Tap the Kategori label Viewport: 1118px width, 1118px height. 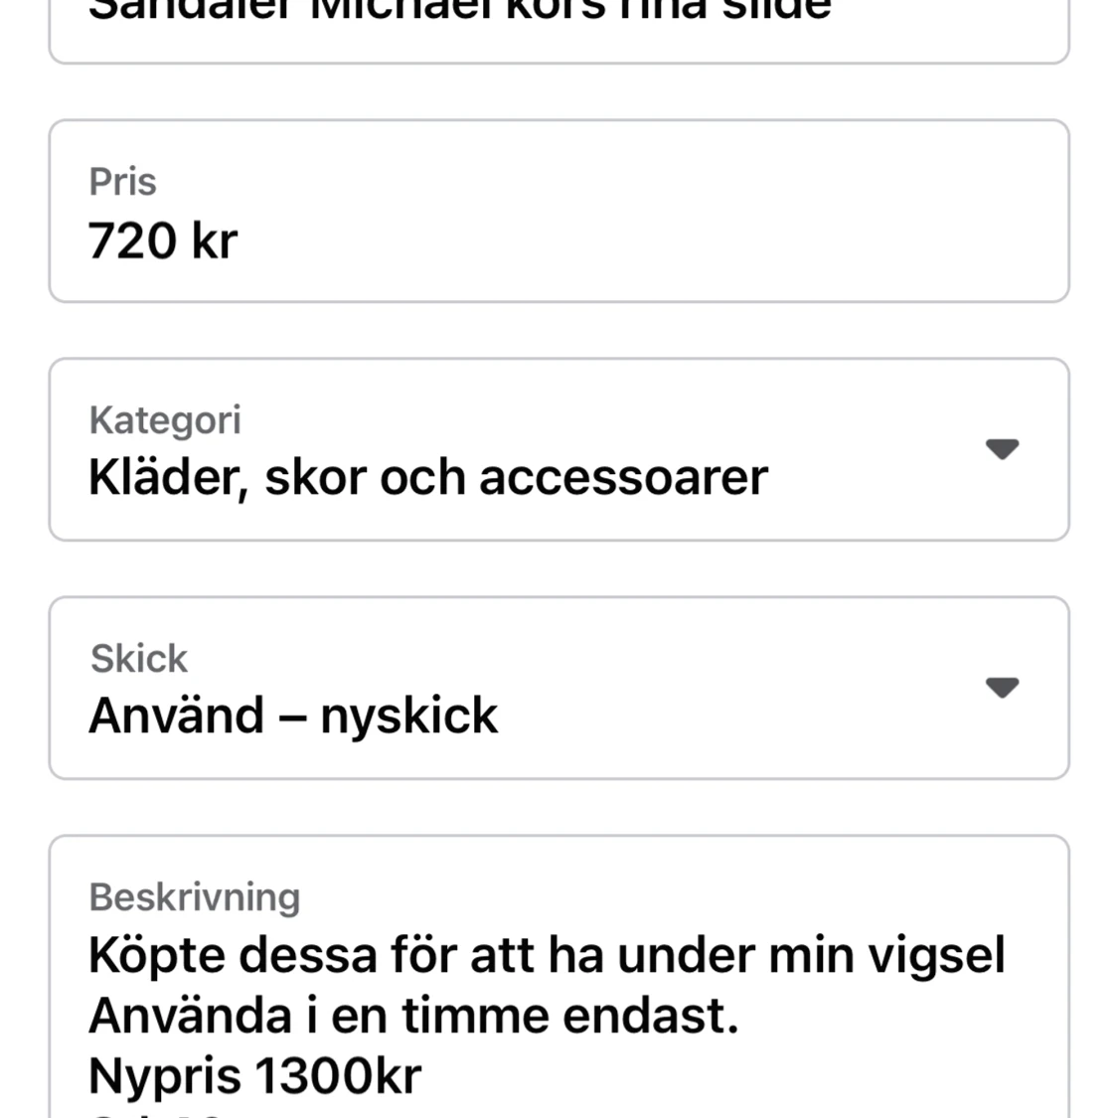pyautogui.click(x=164, y=419)
